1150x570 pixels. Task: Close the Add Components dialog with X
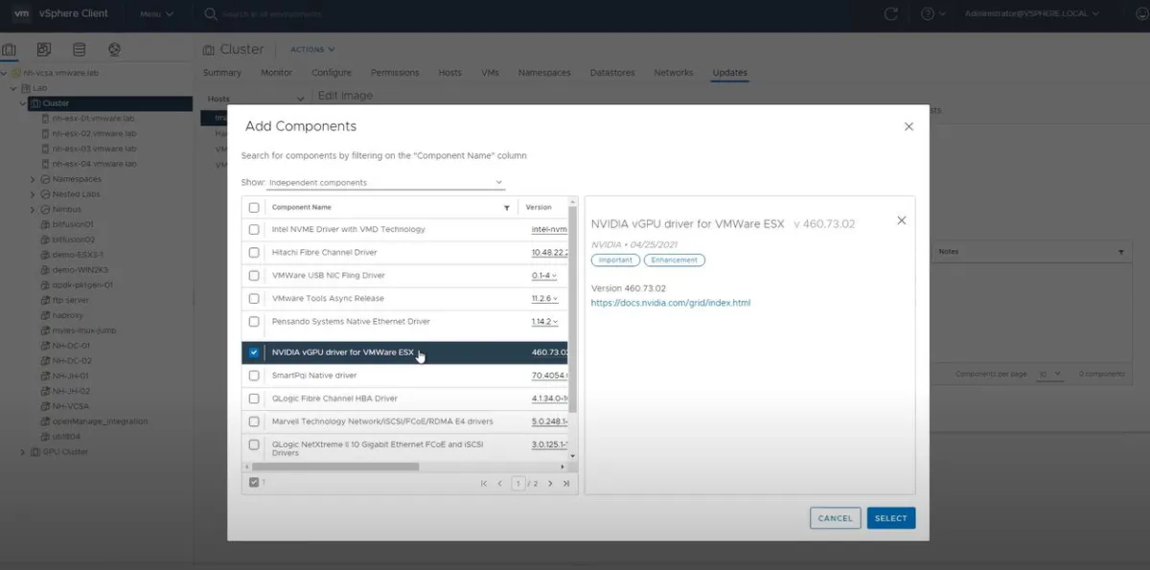pyautogui.click(x=908, y=126)
